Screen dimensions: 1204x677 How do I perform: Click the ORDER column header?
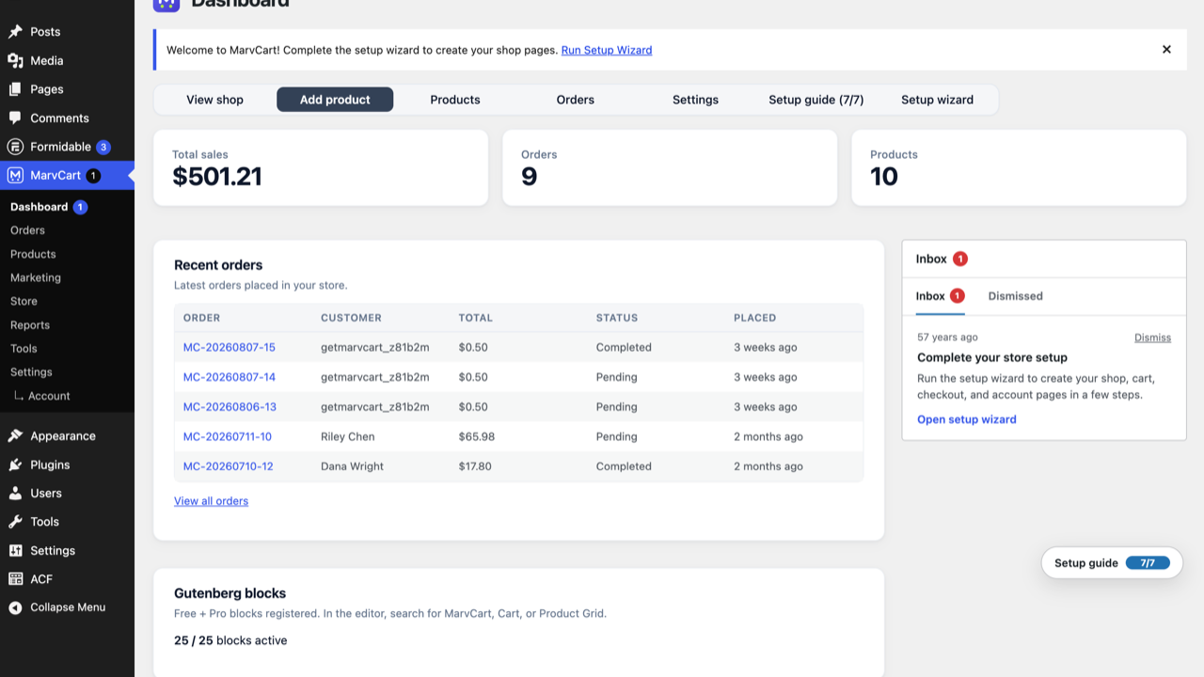202,318
